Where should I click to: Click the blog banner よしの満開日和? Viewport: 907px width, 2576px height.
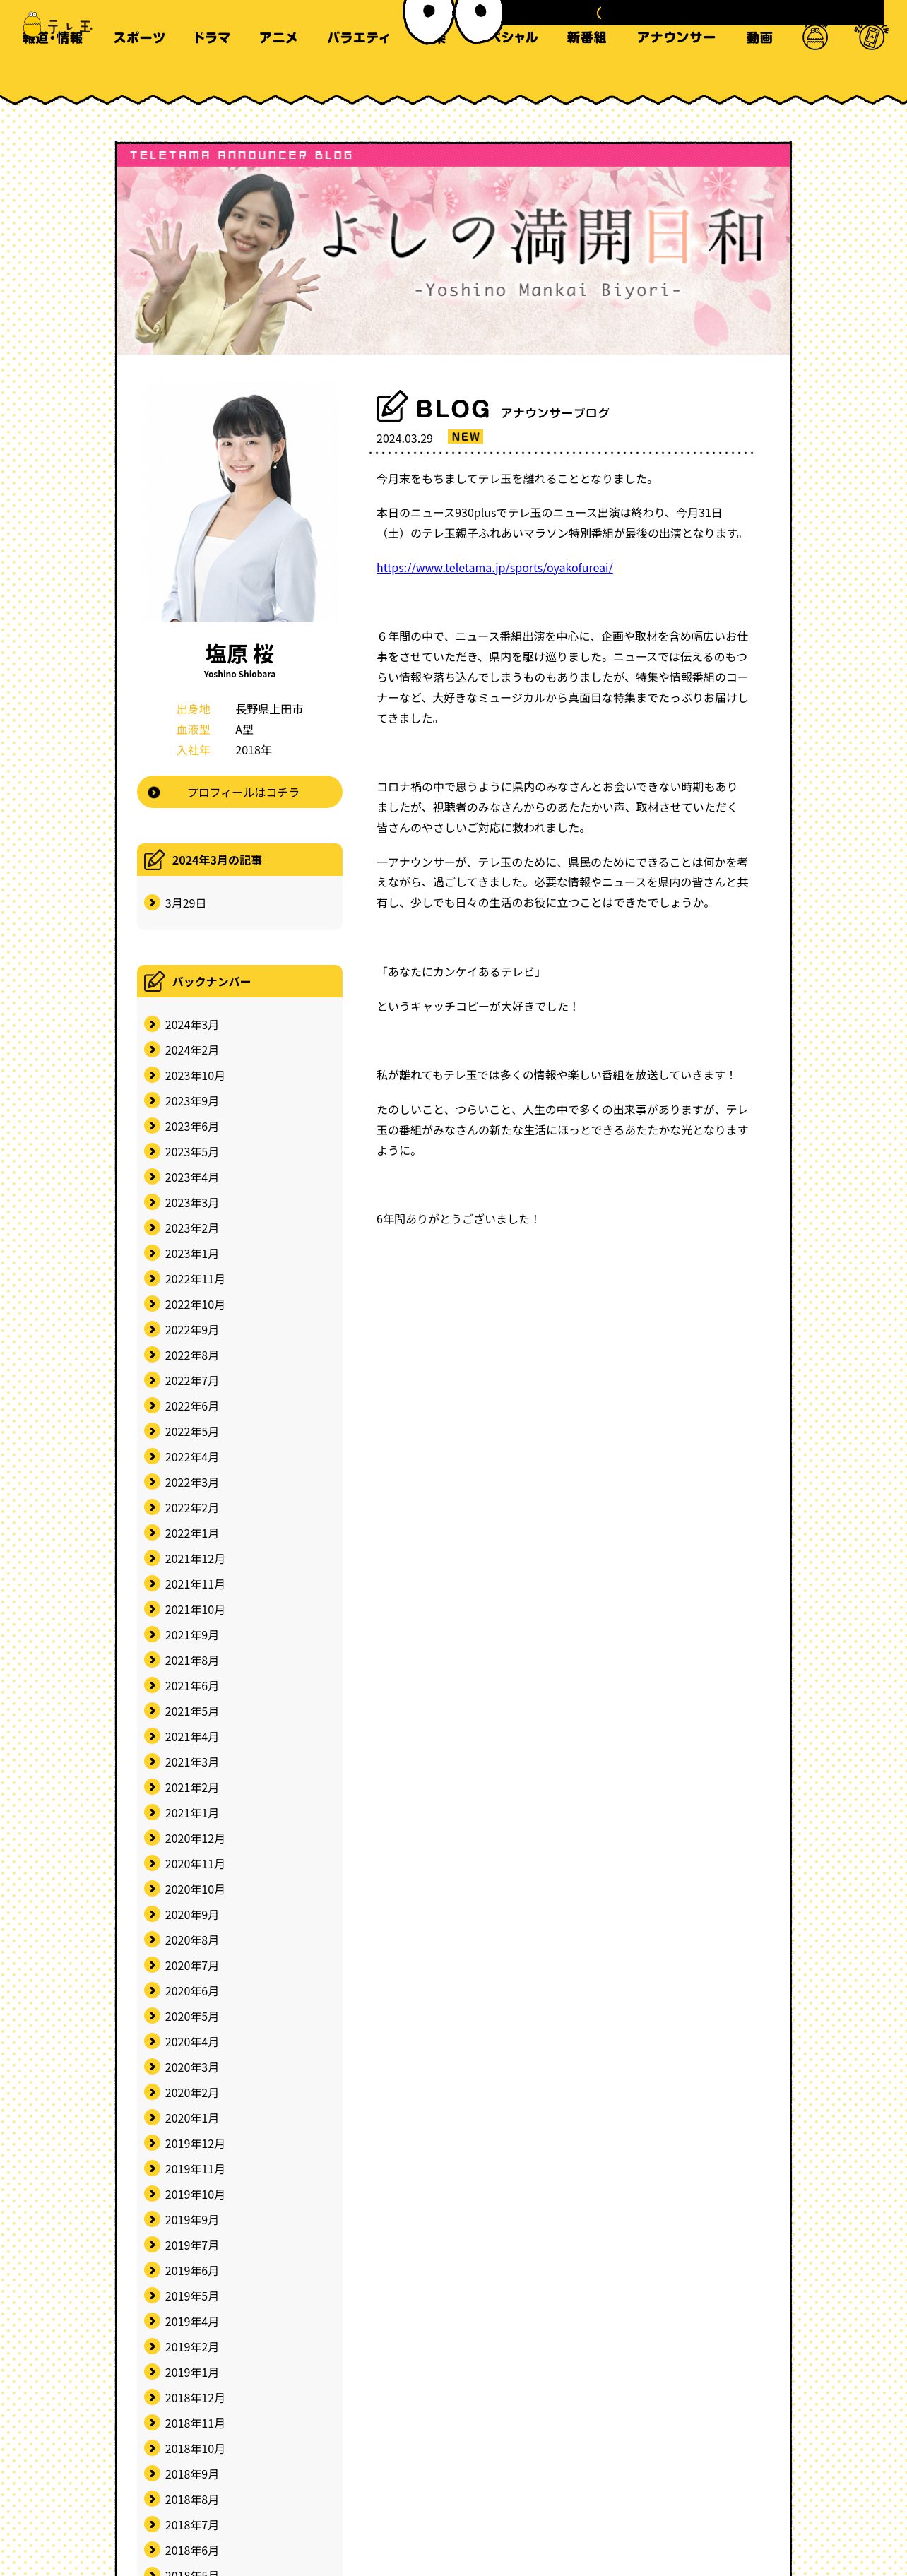tap(453, 260)
